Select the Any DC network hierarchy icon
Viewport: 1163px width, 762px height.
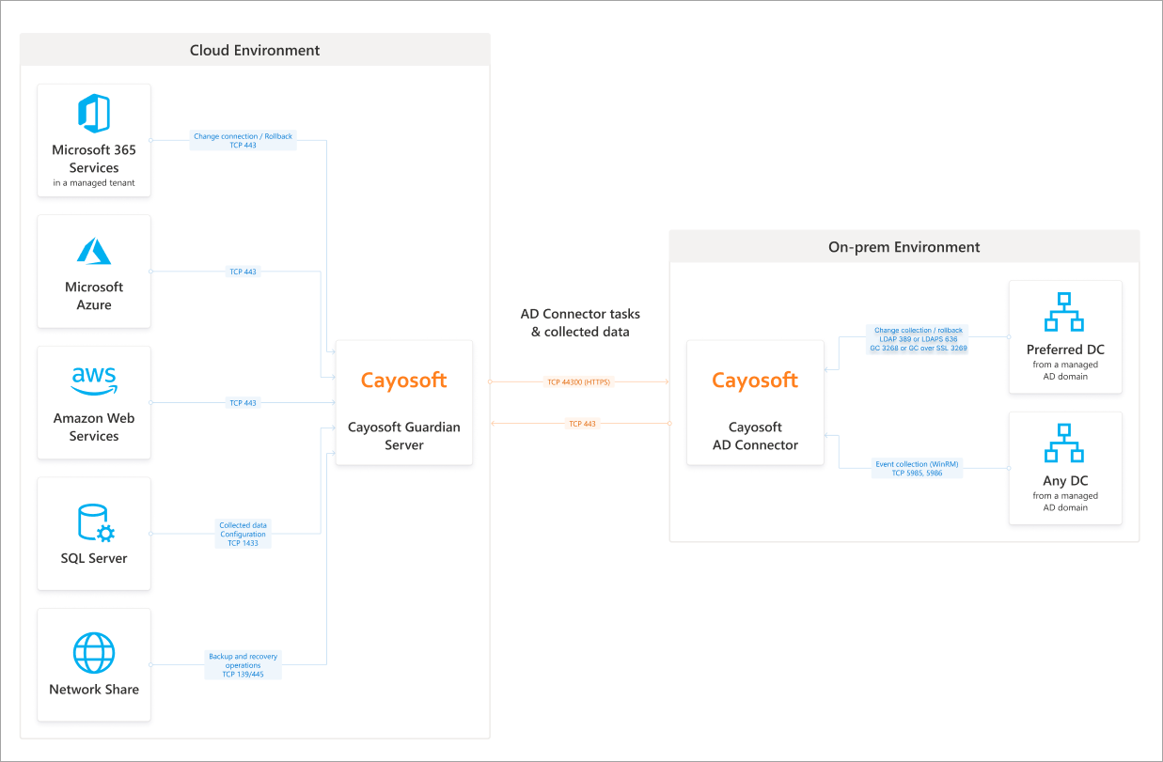(x=1065, y=443)
